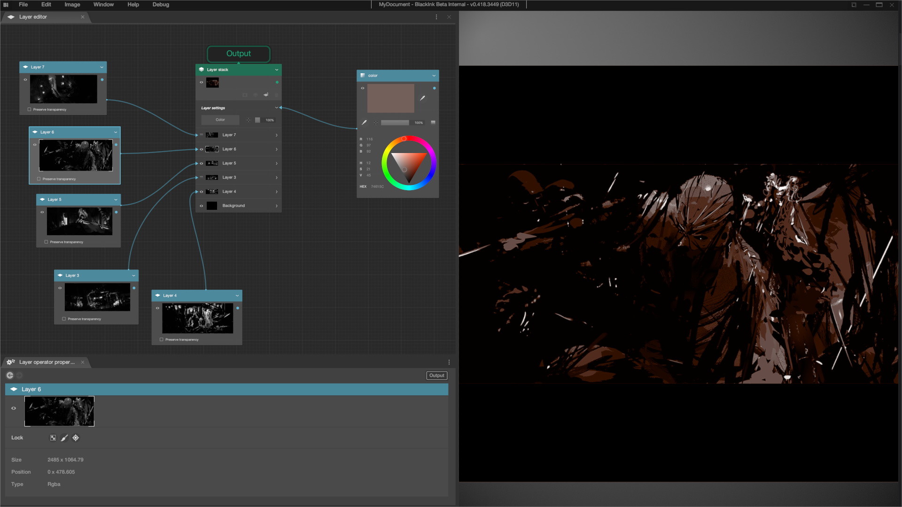The height and width of the screenshot is (507, 902).
Task: Hide the Background layer in the Layer stack
Action: (202, 206)
